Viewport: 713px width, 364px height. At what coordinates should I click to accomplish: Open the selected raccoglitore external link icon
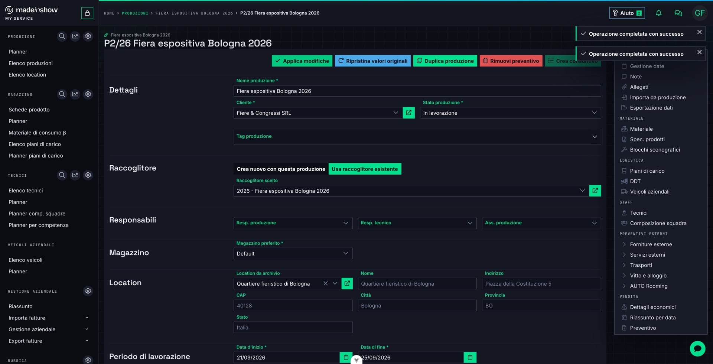tap(595, 191)
